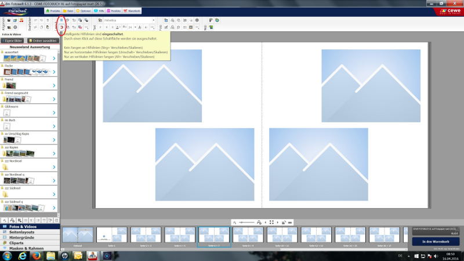
Task: Click the HP icon in the taskbar
Action: pos(64,256)
